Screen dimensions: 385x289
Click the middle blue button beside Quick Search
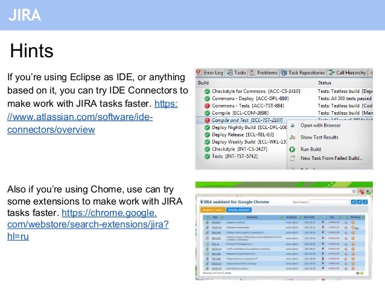tap(359, 202)
